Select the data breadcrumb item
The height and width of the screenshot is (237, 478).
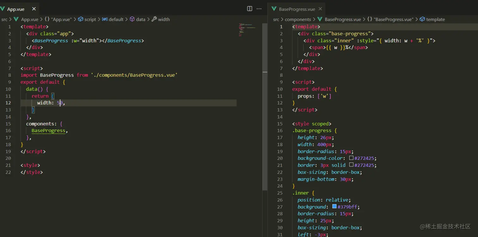(141, 19)
